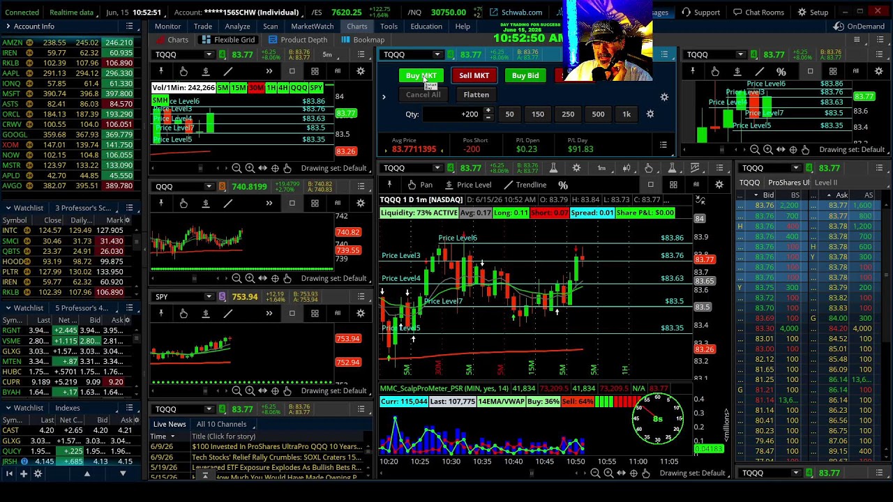Zoom out on the main TQQQ 1m chart

(x=595, y=473)
